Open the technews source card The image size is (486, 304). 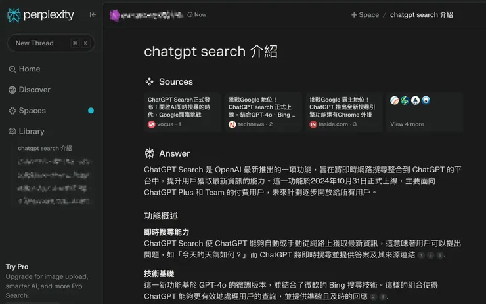point(263,112)
